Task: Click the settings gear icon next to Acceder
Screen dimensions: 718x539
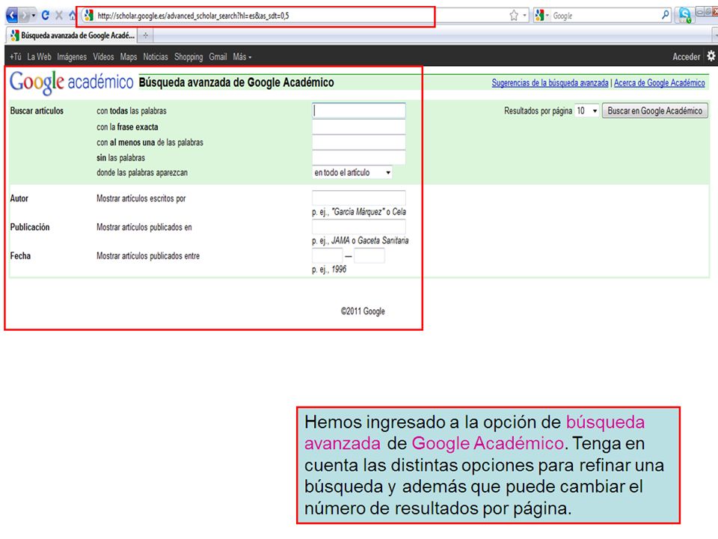Action: tap(711, 56)
